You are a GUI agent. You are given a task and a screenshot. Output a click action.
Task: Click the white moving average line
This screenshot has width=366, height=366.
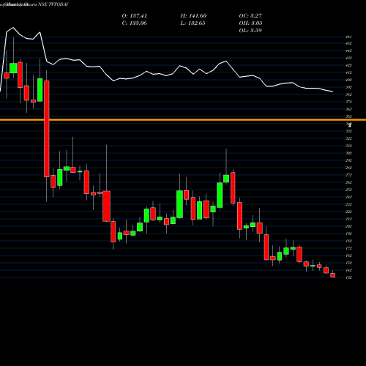tap(166, 75)
